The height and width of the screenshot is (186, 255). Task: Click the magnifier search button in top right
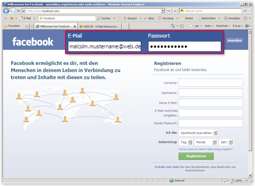(245, 11)
